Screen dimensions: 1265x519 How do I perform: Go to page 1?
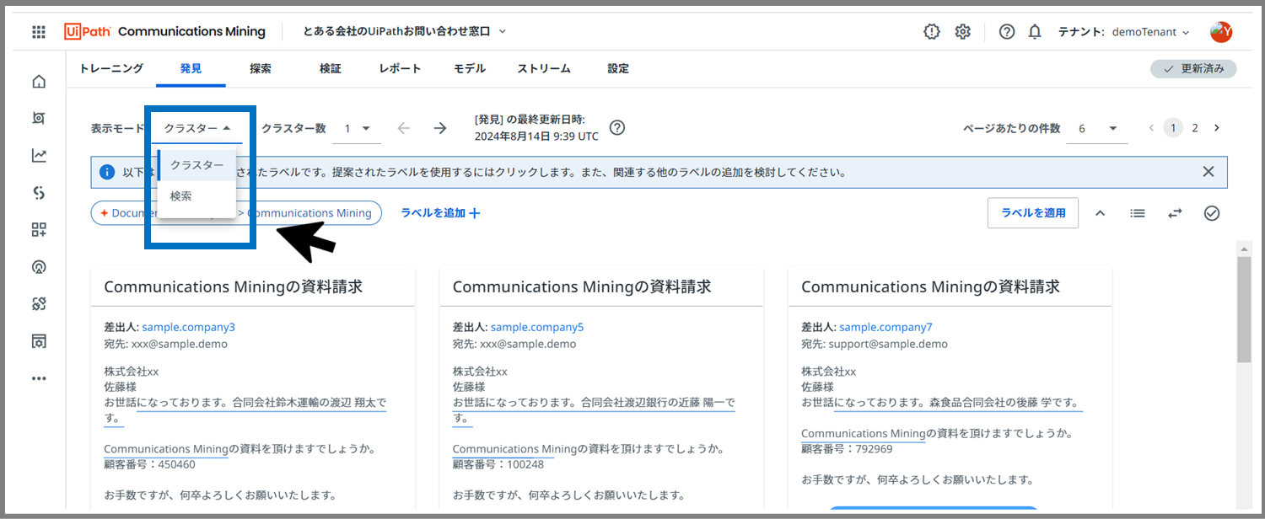pyautogui.click(x=1173, y=128)
